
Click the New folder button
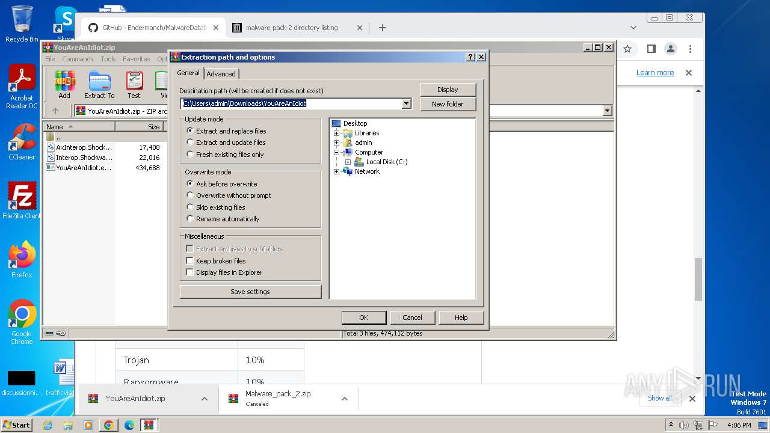point(448,104)
